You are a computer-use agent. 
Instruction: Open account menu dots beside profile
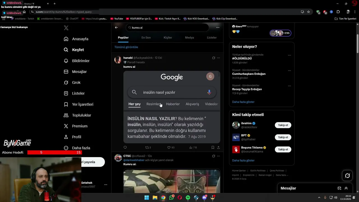click(x=106, y=185)
